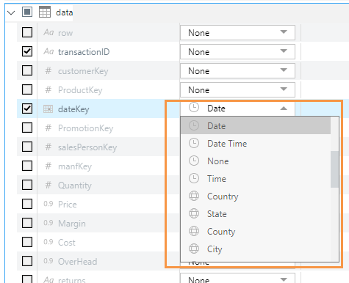Click the clock icon next to Time

point(194,178)
